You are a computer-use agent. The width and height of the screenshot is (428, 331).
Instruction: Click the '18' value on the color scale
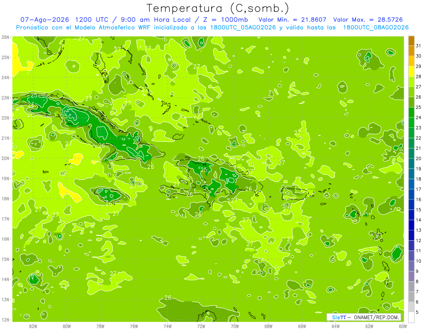tap(419, 179)
